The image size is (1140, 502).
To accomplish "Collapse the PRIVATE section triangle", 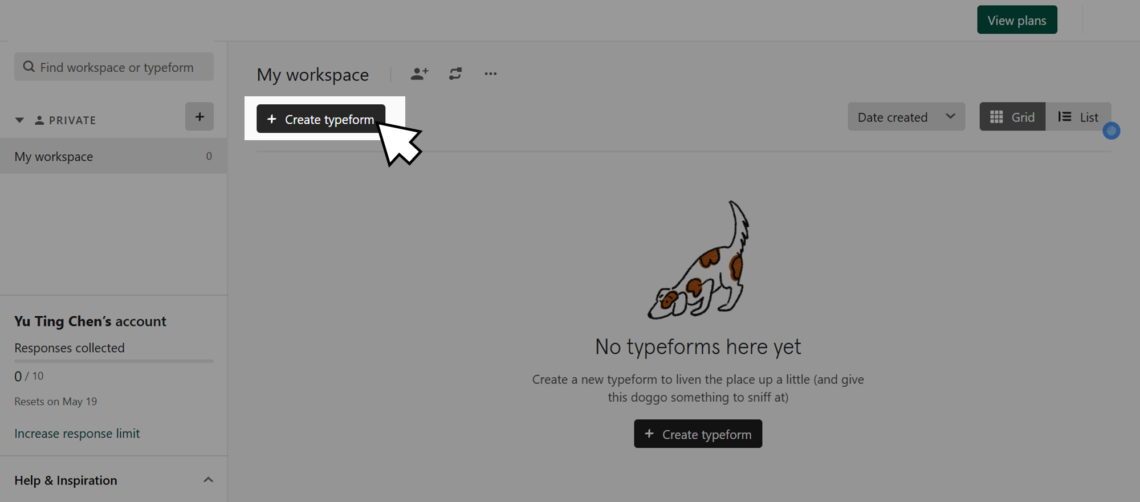I will click(19, 120).
